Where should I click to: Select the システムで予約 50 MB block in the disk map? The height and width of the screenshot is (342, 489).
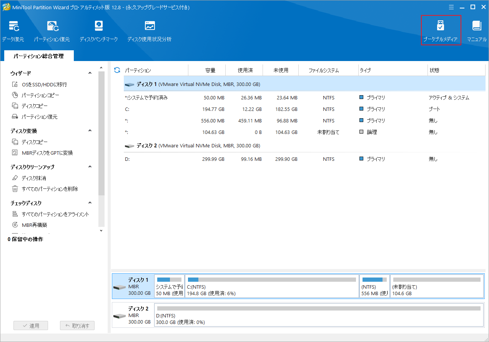169,286
